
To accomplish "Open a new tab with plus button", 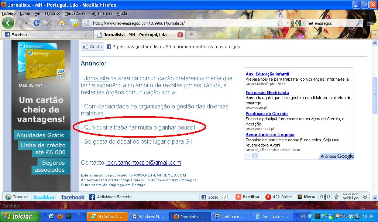I will [x=191, y=35].
